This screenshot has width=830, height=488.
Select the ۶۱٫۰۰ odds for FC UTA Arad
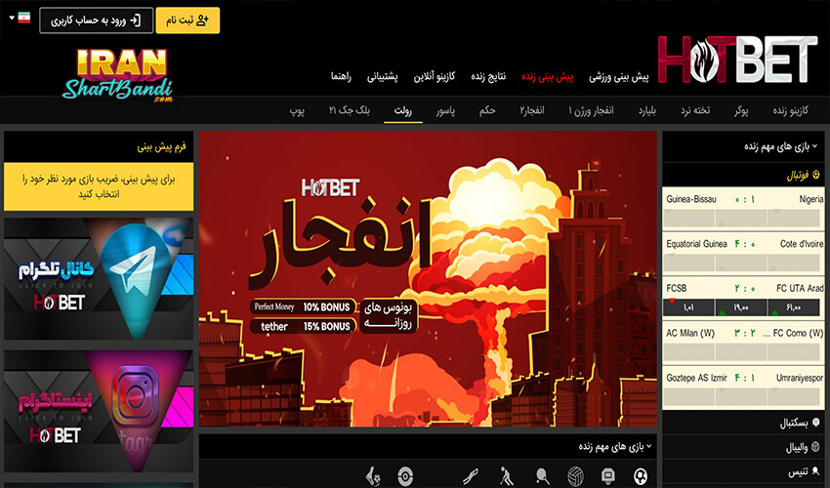click(794, 307)
